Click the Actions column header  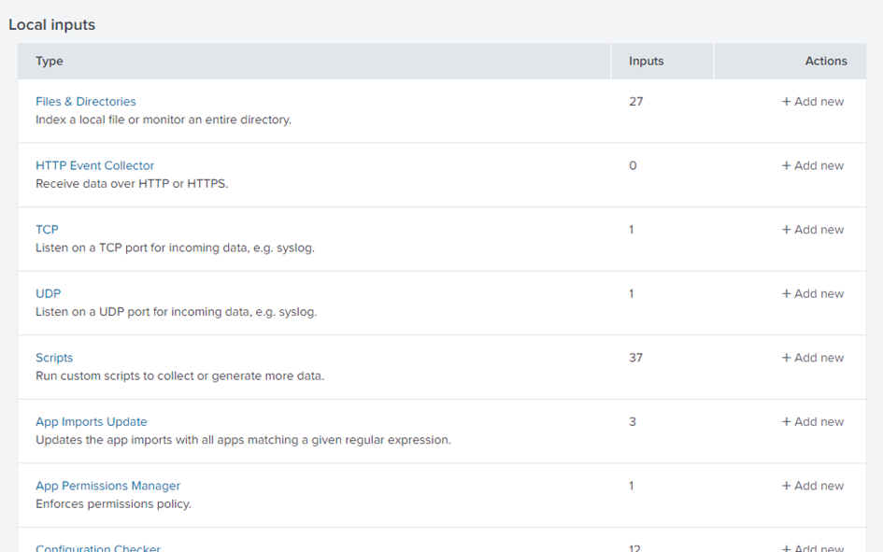coord(826,62)
